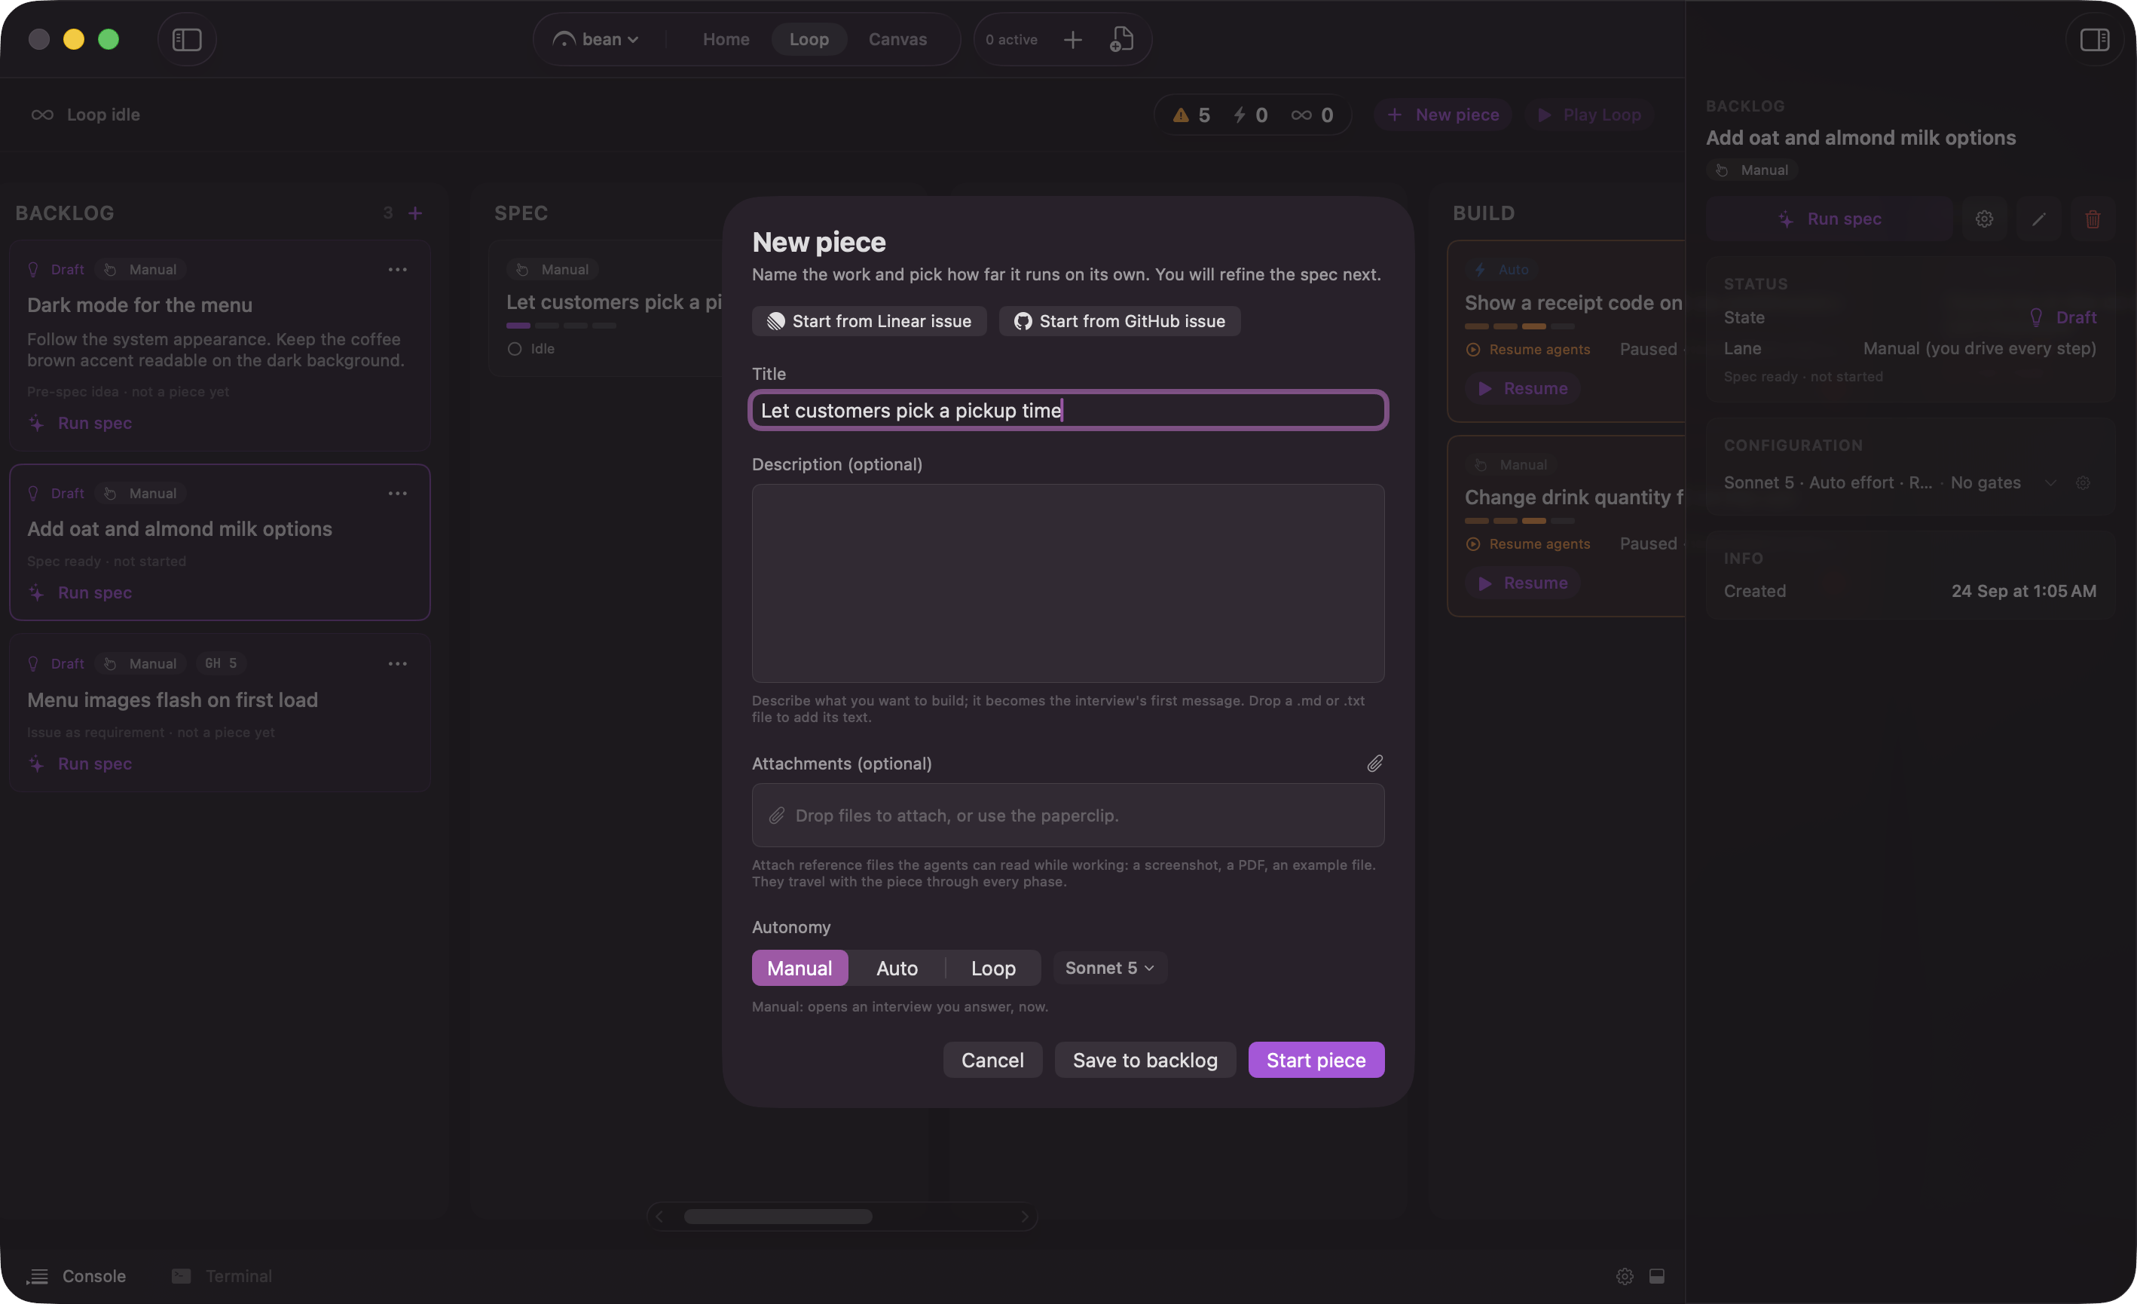Click the Manual badge under the detail panel title
The image size is (2137, 1304).
tap(1753, 170)
